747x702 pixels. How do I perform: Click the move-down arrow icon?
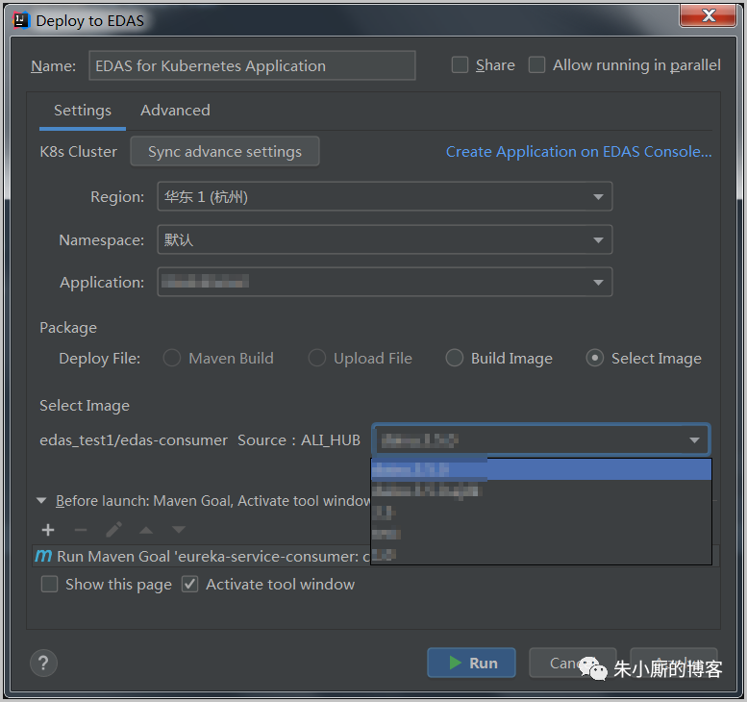[179, 530]
